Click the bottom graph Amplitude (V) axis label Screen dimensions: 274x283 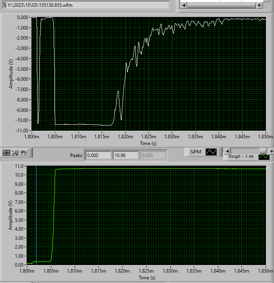pyautogui.click(x=10, y=215)
